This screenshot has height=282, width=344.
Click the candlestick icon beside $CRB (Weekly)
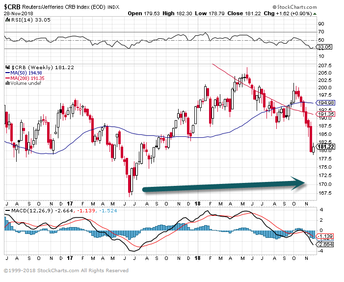(x=8, y=67)
